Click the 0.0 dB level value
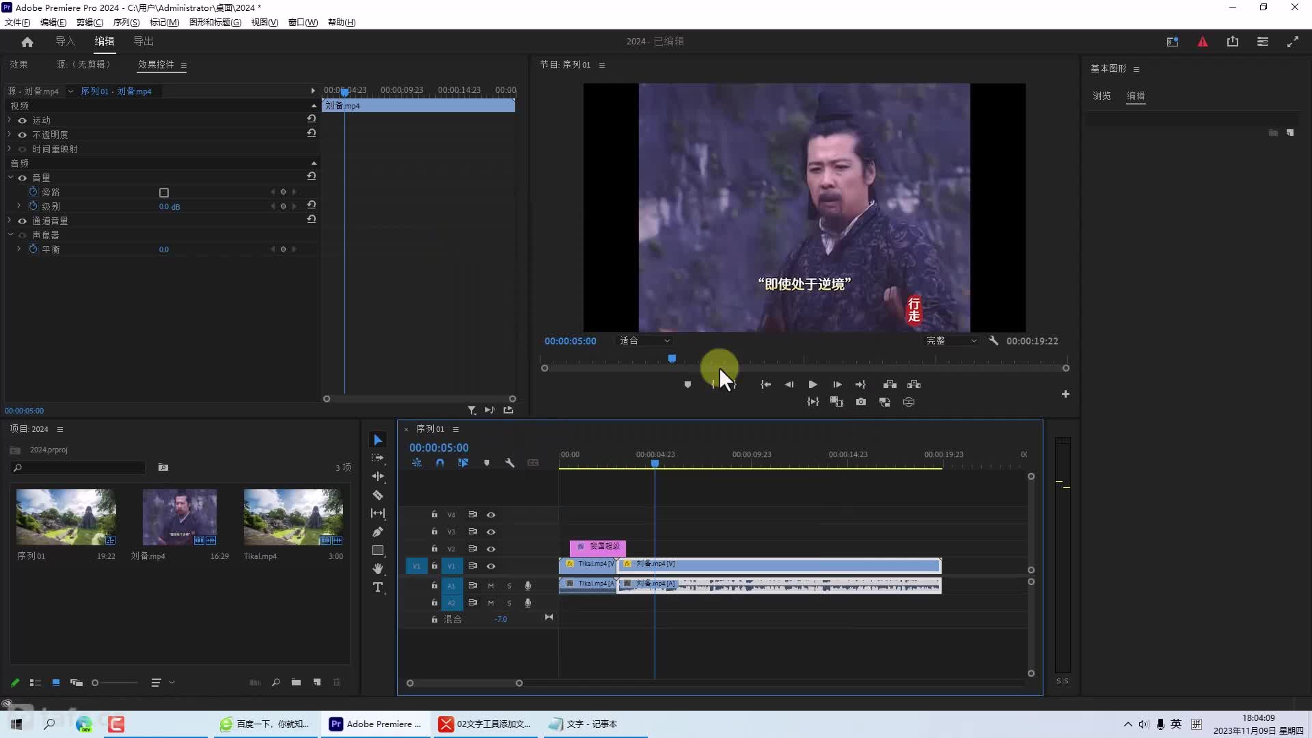 click(x=169, y=206)
